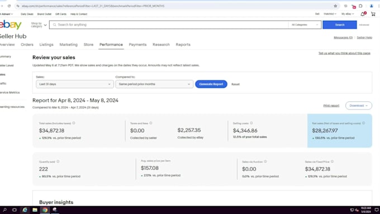Show info for Quantity sold
The image size is (380, 214).
click(x=58, y=161)
